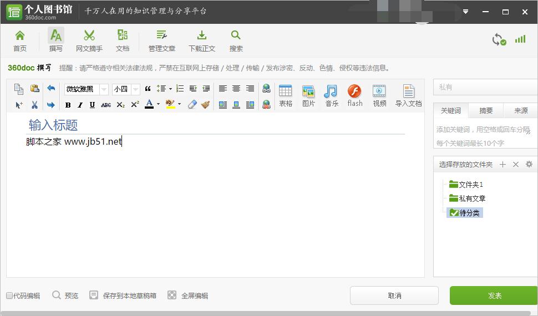
Task: Open the 网文摘手 web clipper
Action: (89, 40)
